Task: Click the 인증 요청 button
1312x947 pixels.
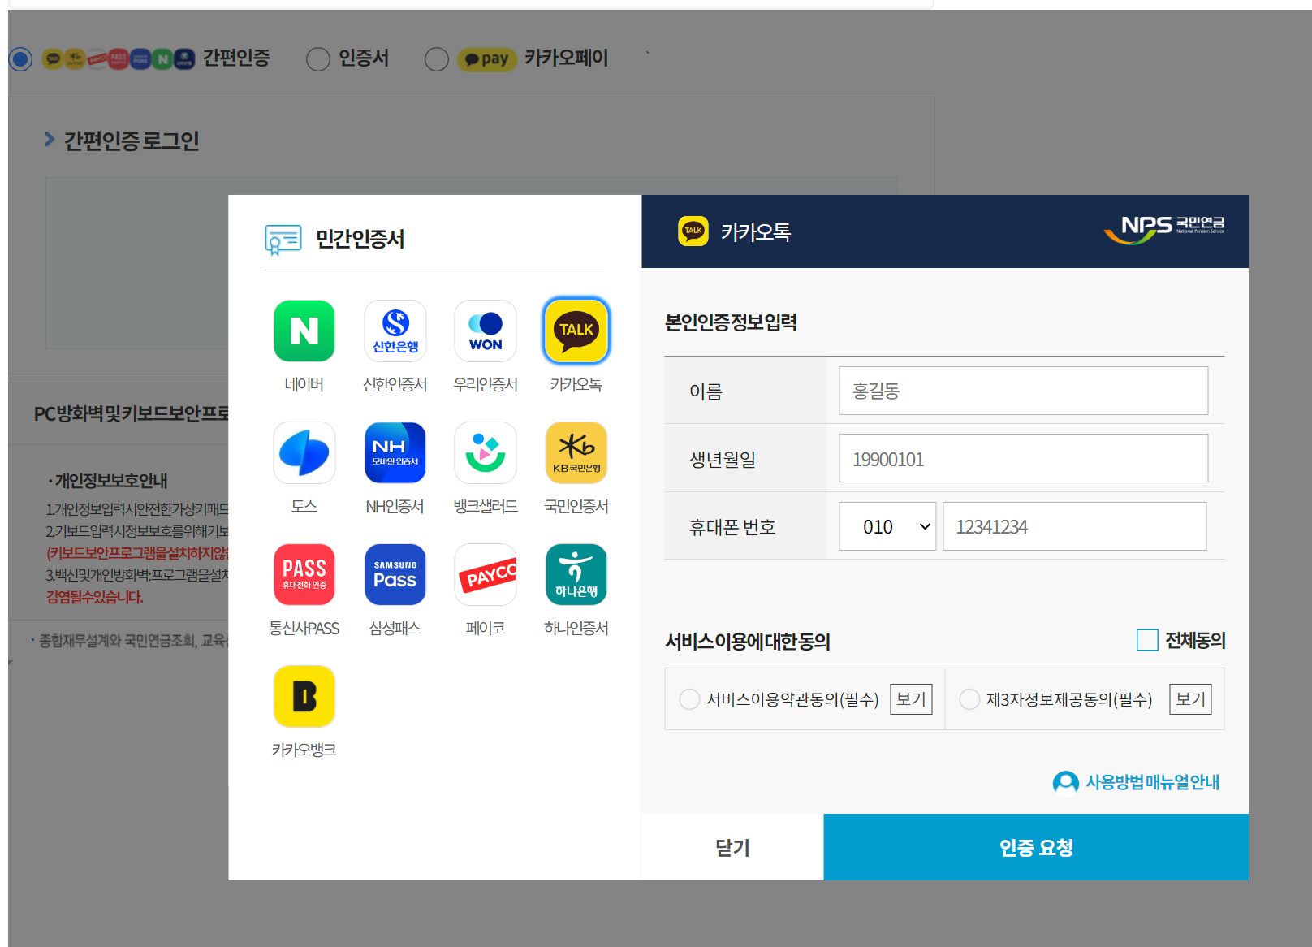Action: [x=1036, y=847]
